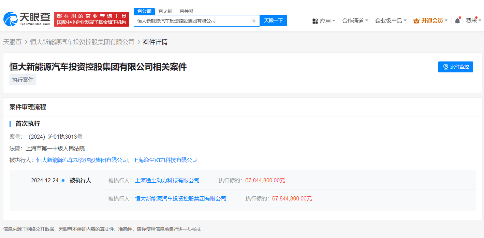Click 案件详情 breadcrumb text
The image size is (484, 238).
tap(155, 42)
